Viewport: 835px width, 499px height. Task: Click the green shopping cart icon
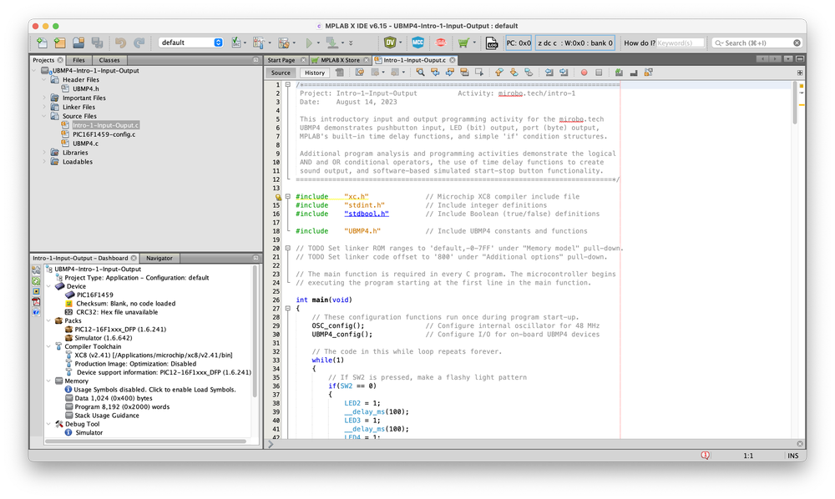tap(463, 43)
